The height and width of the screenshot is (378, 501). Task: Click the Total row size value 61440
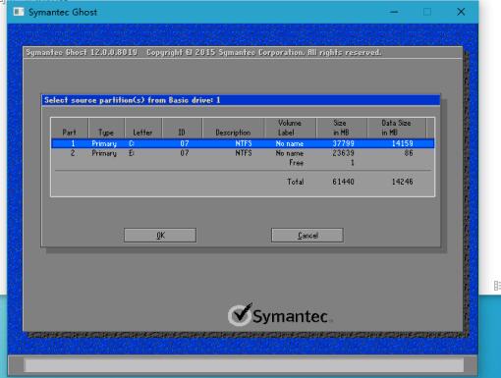(x=343, y=182)
